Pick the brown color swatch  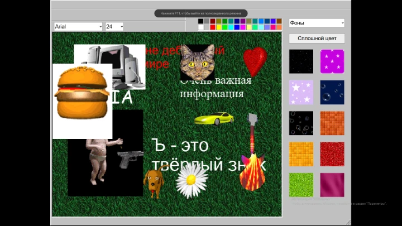pyautogui.click(x=279, y=21)
